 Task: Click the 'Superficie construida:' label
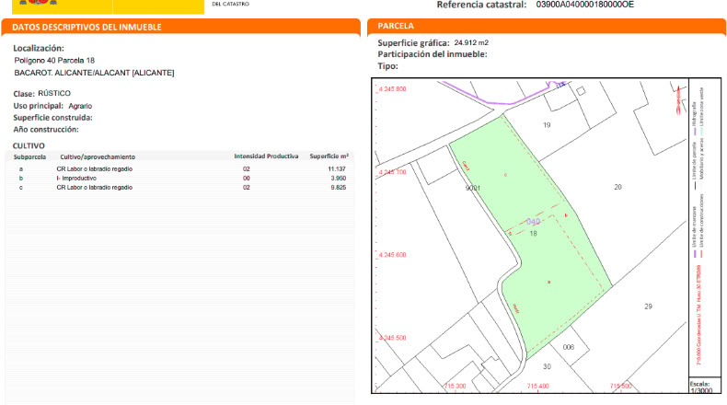[52, 118]
